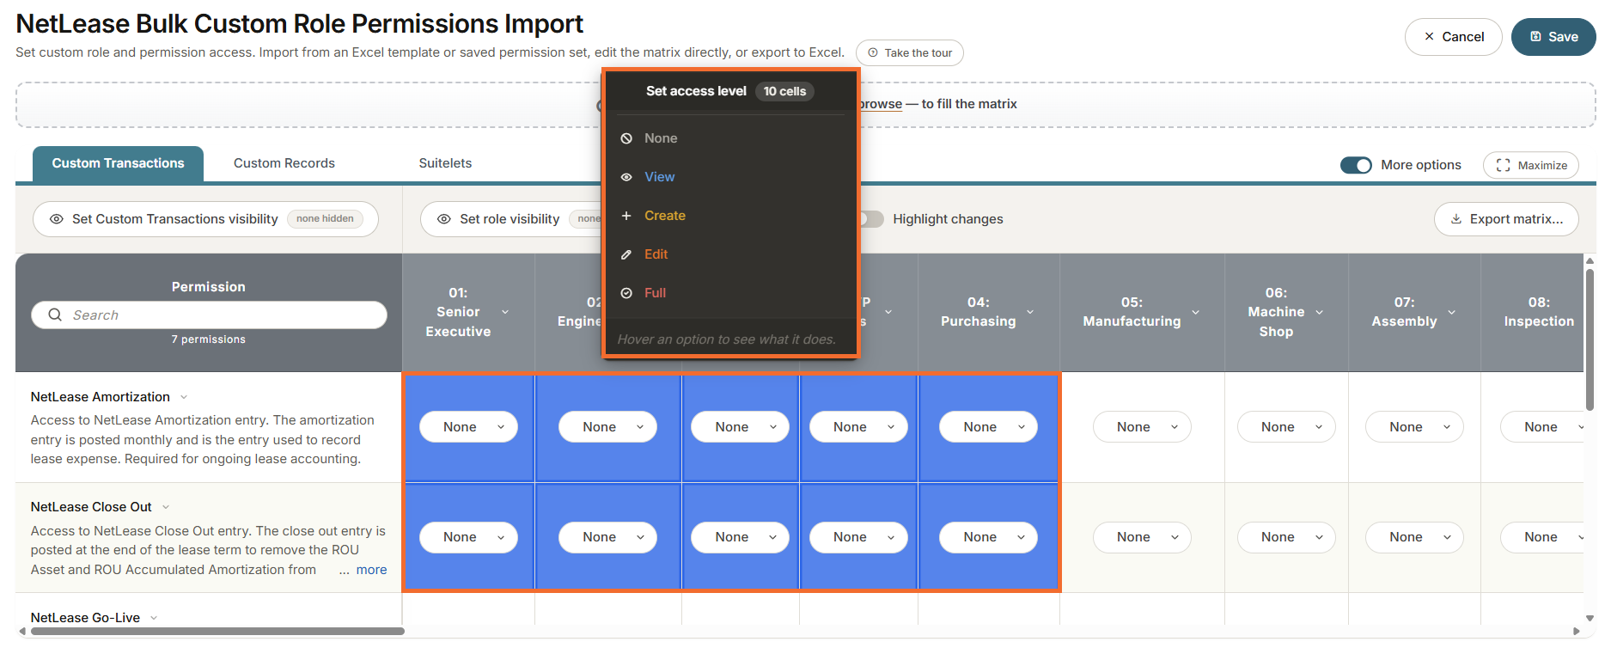This screenshot has height=654, width=1611.
Task: Open the 04: Purchasing column menu
Action: point(1030,312)
